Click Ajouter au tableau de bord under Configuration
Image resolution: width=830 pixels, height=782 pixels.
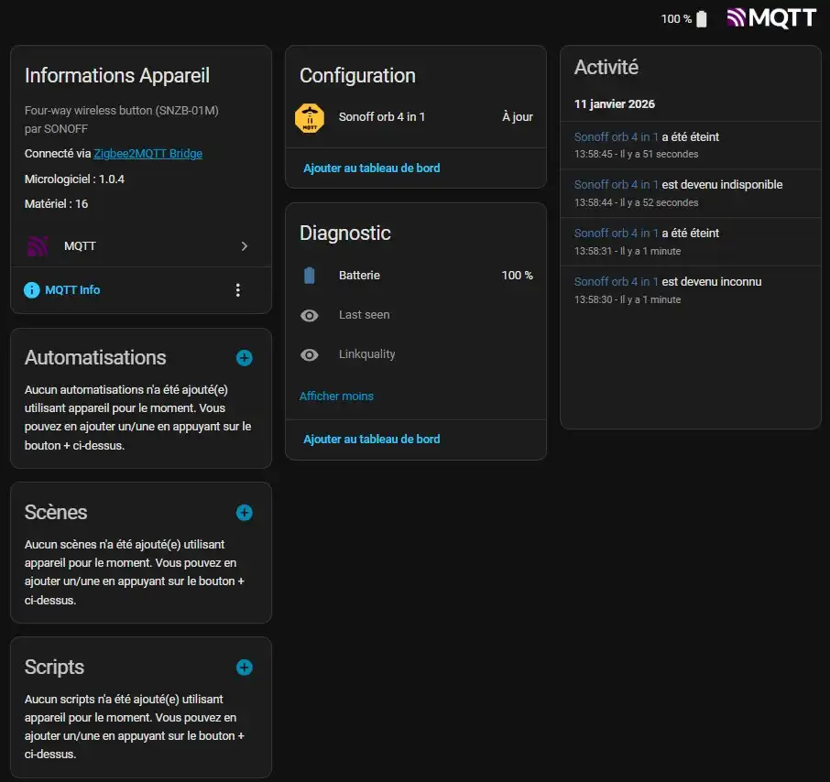click(x=371, y=168)
